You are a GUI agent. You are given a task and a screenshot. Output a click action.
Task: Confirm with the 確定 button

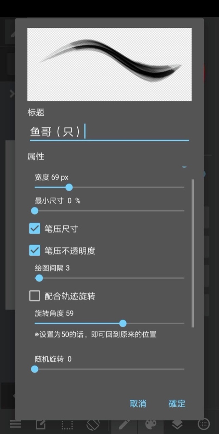tap(177, 404)
